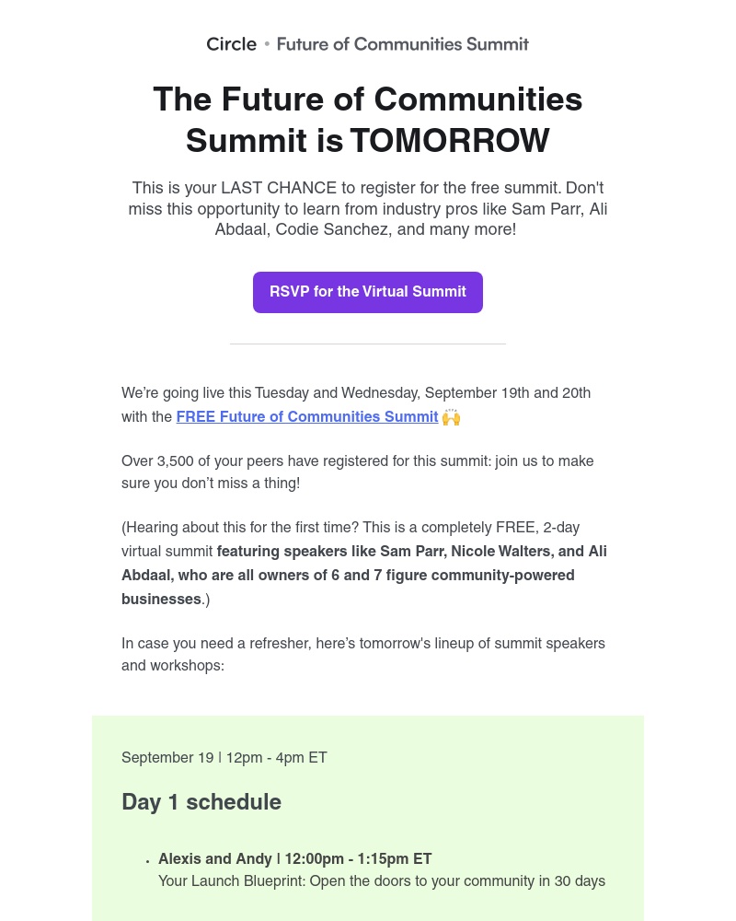Image resolution: width=736 pixels, height=921 pixels.
Task: Select the 12pm - 4pm ET time range
Action: [x=276, y=758]
